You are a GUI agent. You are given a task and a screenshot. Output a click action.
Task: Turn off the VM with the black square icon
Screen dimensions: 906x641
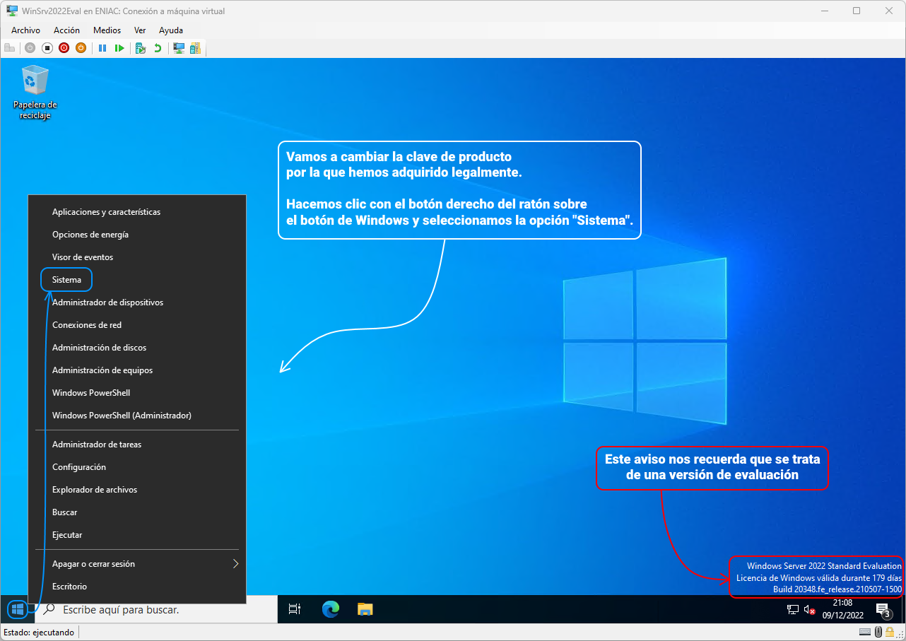47,48
